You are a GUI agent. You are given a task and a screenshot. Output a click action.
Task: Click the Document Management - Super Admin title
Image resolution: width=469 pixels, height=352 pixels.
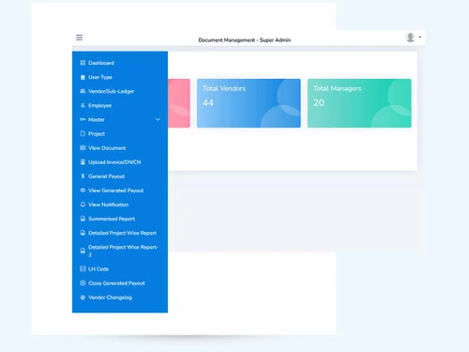[x=245, y=40]
